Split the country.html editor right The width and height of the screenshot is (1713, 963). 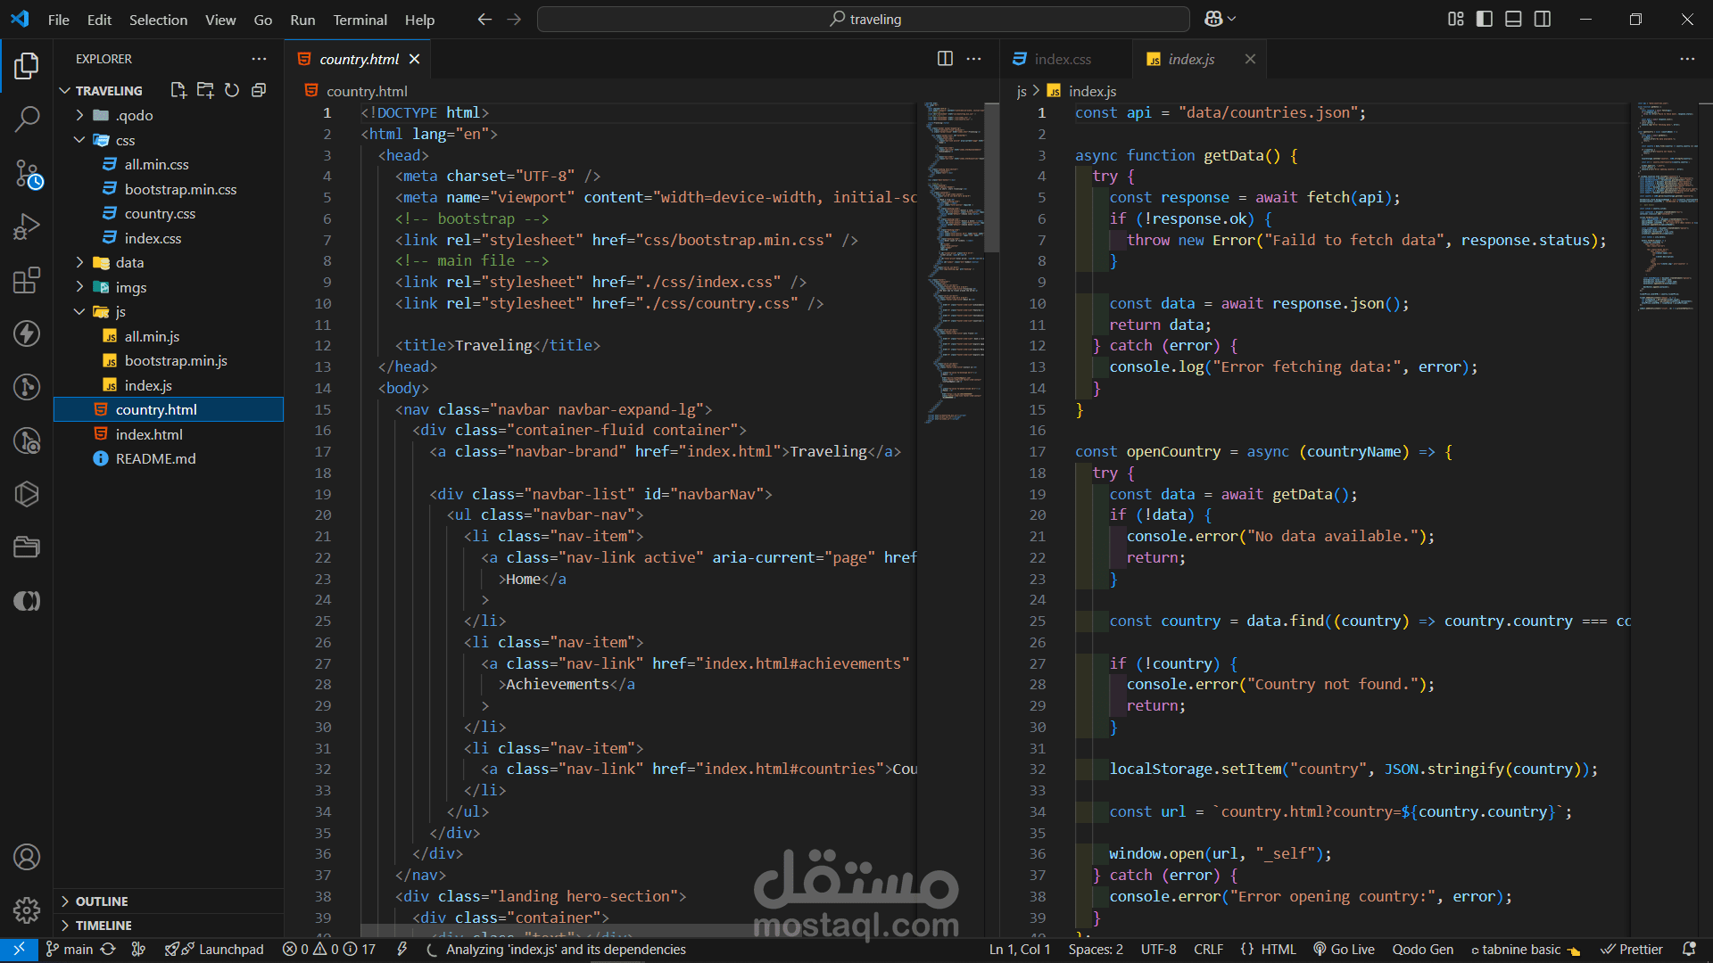(x=945, y=59)
